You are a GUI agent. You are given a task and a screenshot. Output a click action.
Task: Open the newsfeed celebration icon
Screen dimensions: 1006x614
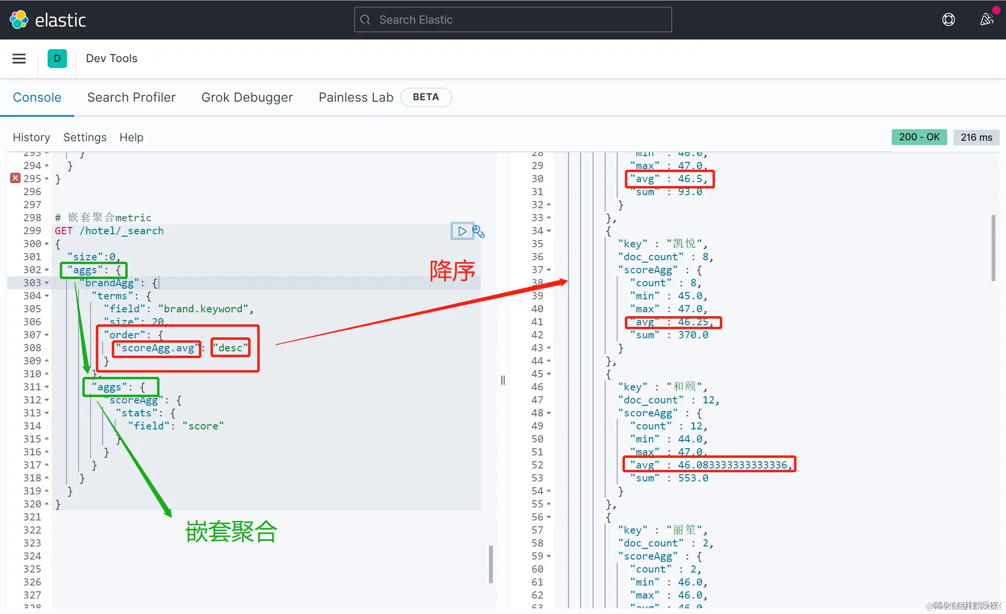pos(987,20)
